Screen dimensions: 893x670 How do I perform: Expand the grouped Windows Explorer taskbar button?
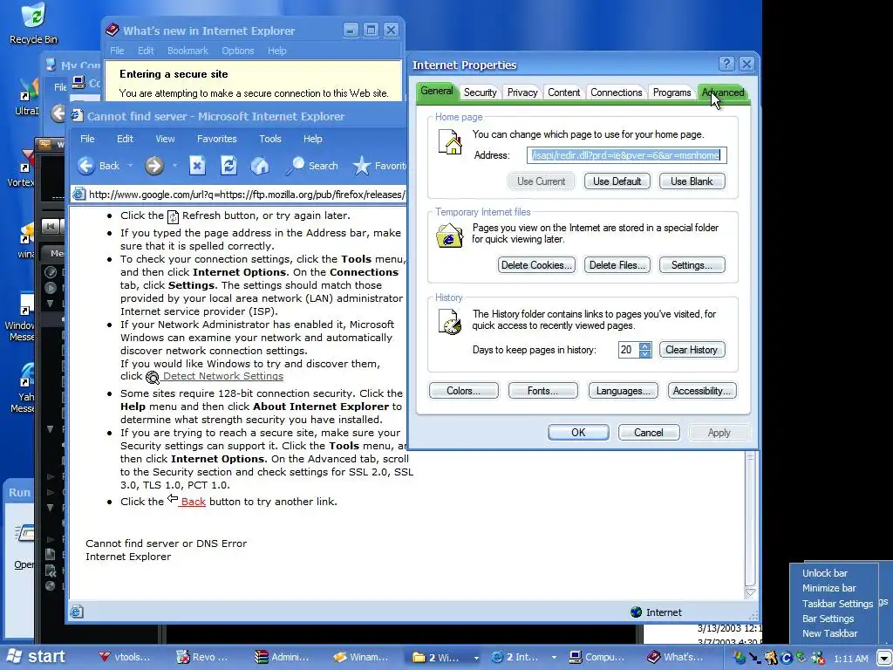(476, 658)
